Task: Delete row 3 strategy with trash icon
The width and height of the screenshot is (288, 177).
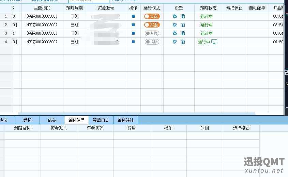Action: coord(183,33)
